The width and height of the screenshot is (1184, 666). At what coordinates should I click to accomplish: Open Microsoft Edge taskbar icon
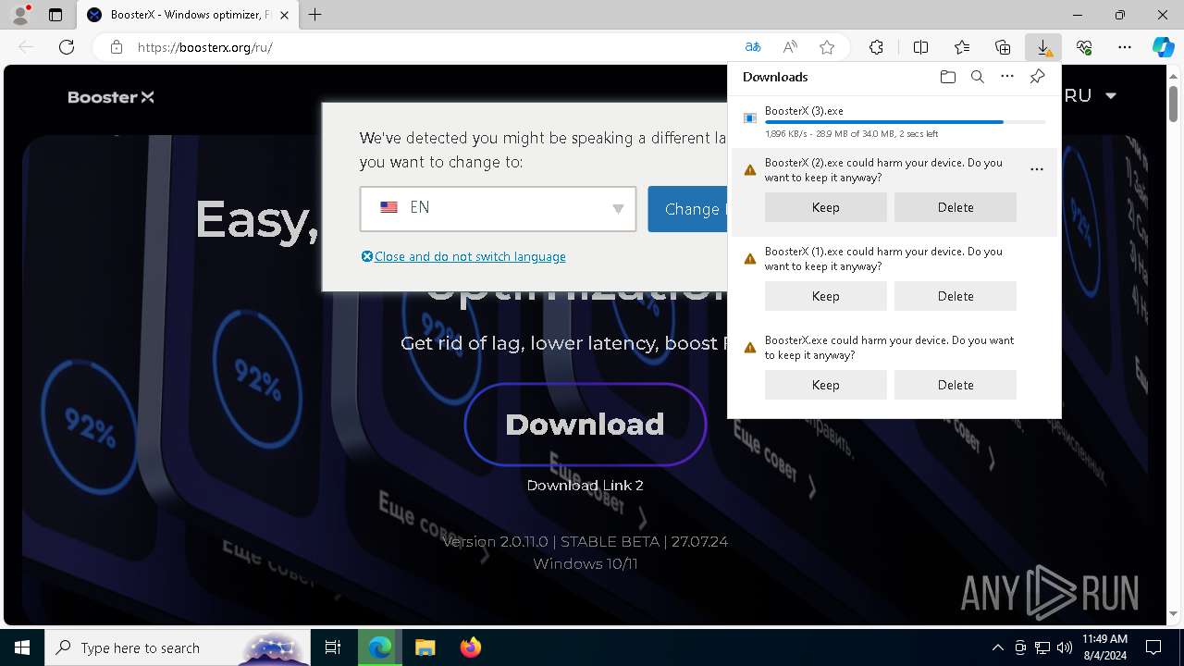(x=380, y=647)
